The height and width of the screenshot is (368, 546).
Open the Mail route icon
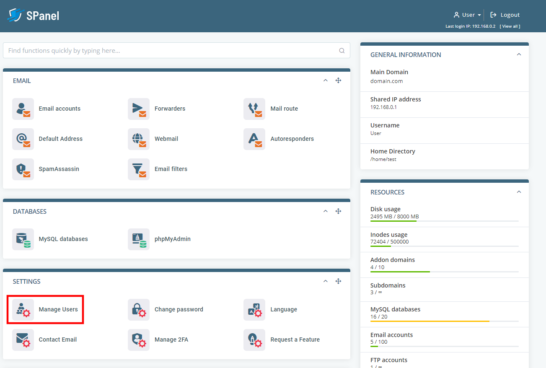tap(254, 109)
